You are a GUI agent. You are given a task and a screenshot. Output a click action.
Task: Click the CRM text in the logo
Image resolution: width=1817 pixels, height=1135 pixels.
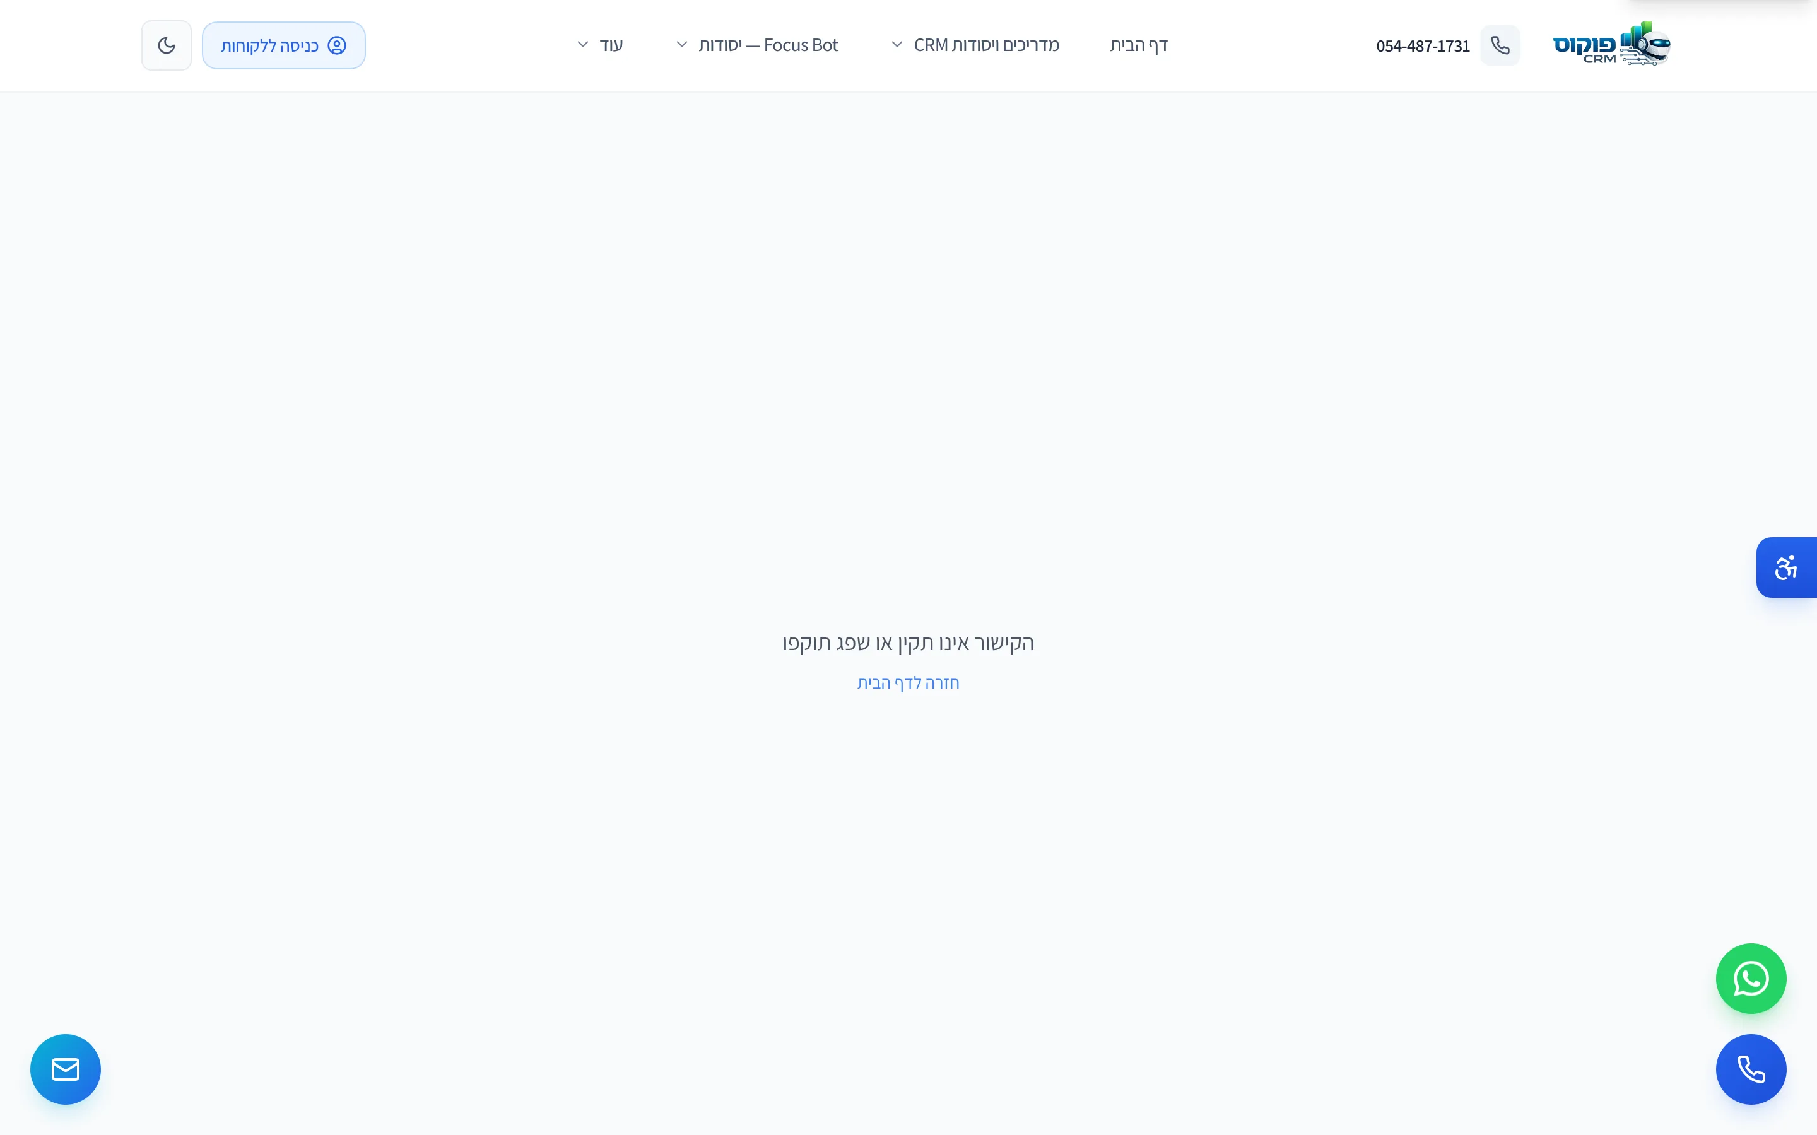coord(1599,59)
